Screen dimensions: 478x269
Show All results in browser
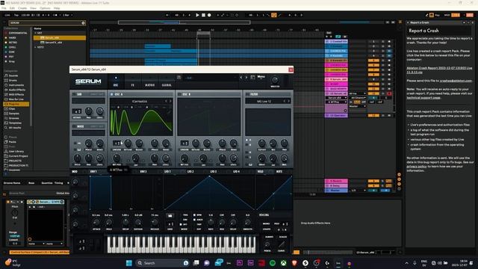(x=15, y=128)
